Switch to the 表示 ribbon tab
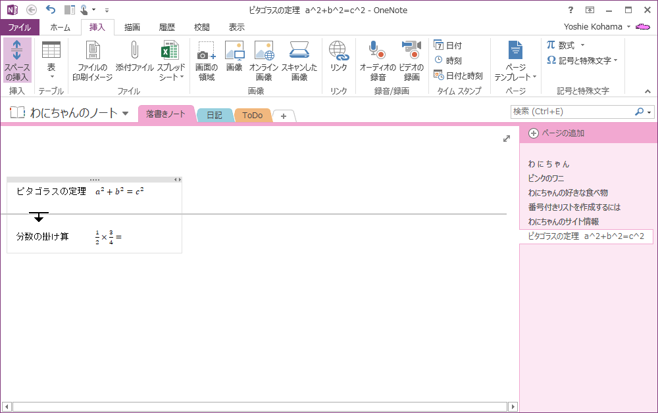The width and height of the screenshot is (658, 413). [x=237, y=27]
